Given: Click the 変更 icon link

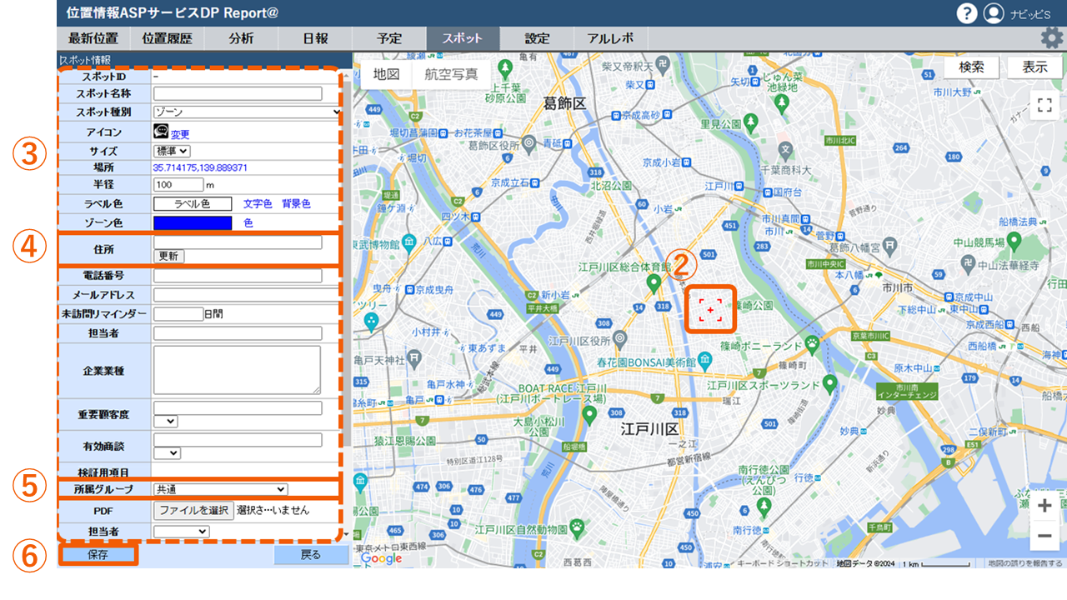Looking at the screenshot, I should coord(180,134).
